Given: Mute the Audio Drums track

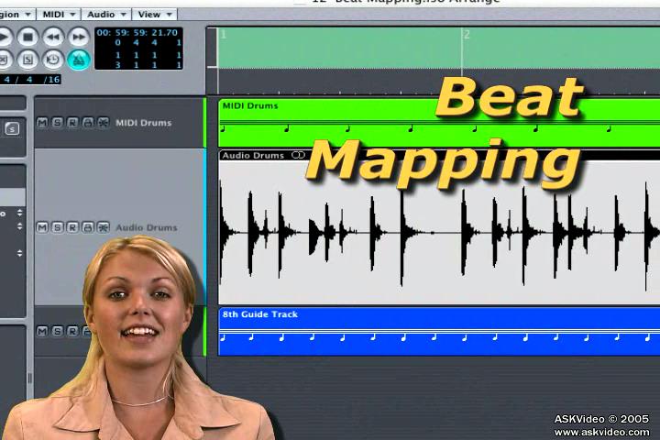Looking at the screenshot, I should click(42, 227).
